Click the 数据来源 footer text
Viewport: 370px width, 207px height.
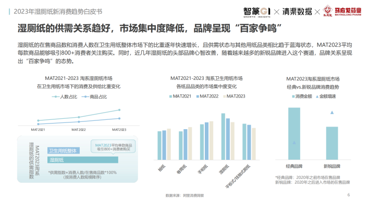[x=185, y=196]
